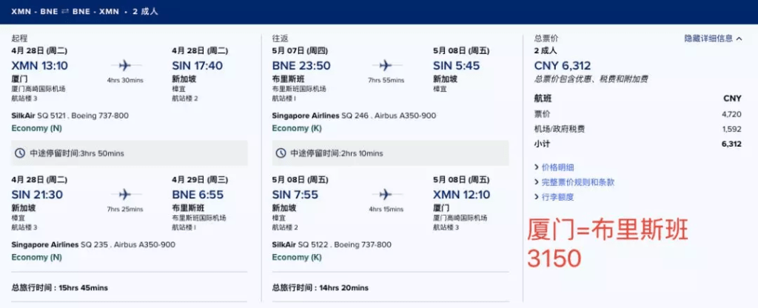Click the 2 成人 passenger count in header
Viewport: 758px width, 308px height.
pyautogui.click(x=144, y=12)
